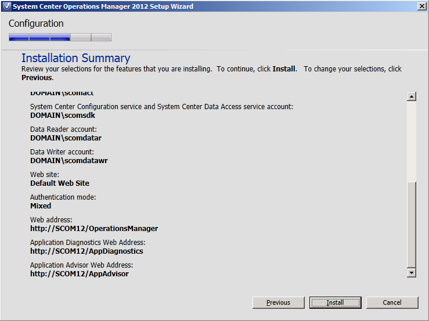Cancel the setup wizard
The image size is (429, 321).
[x=392, y=302]
